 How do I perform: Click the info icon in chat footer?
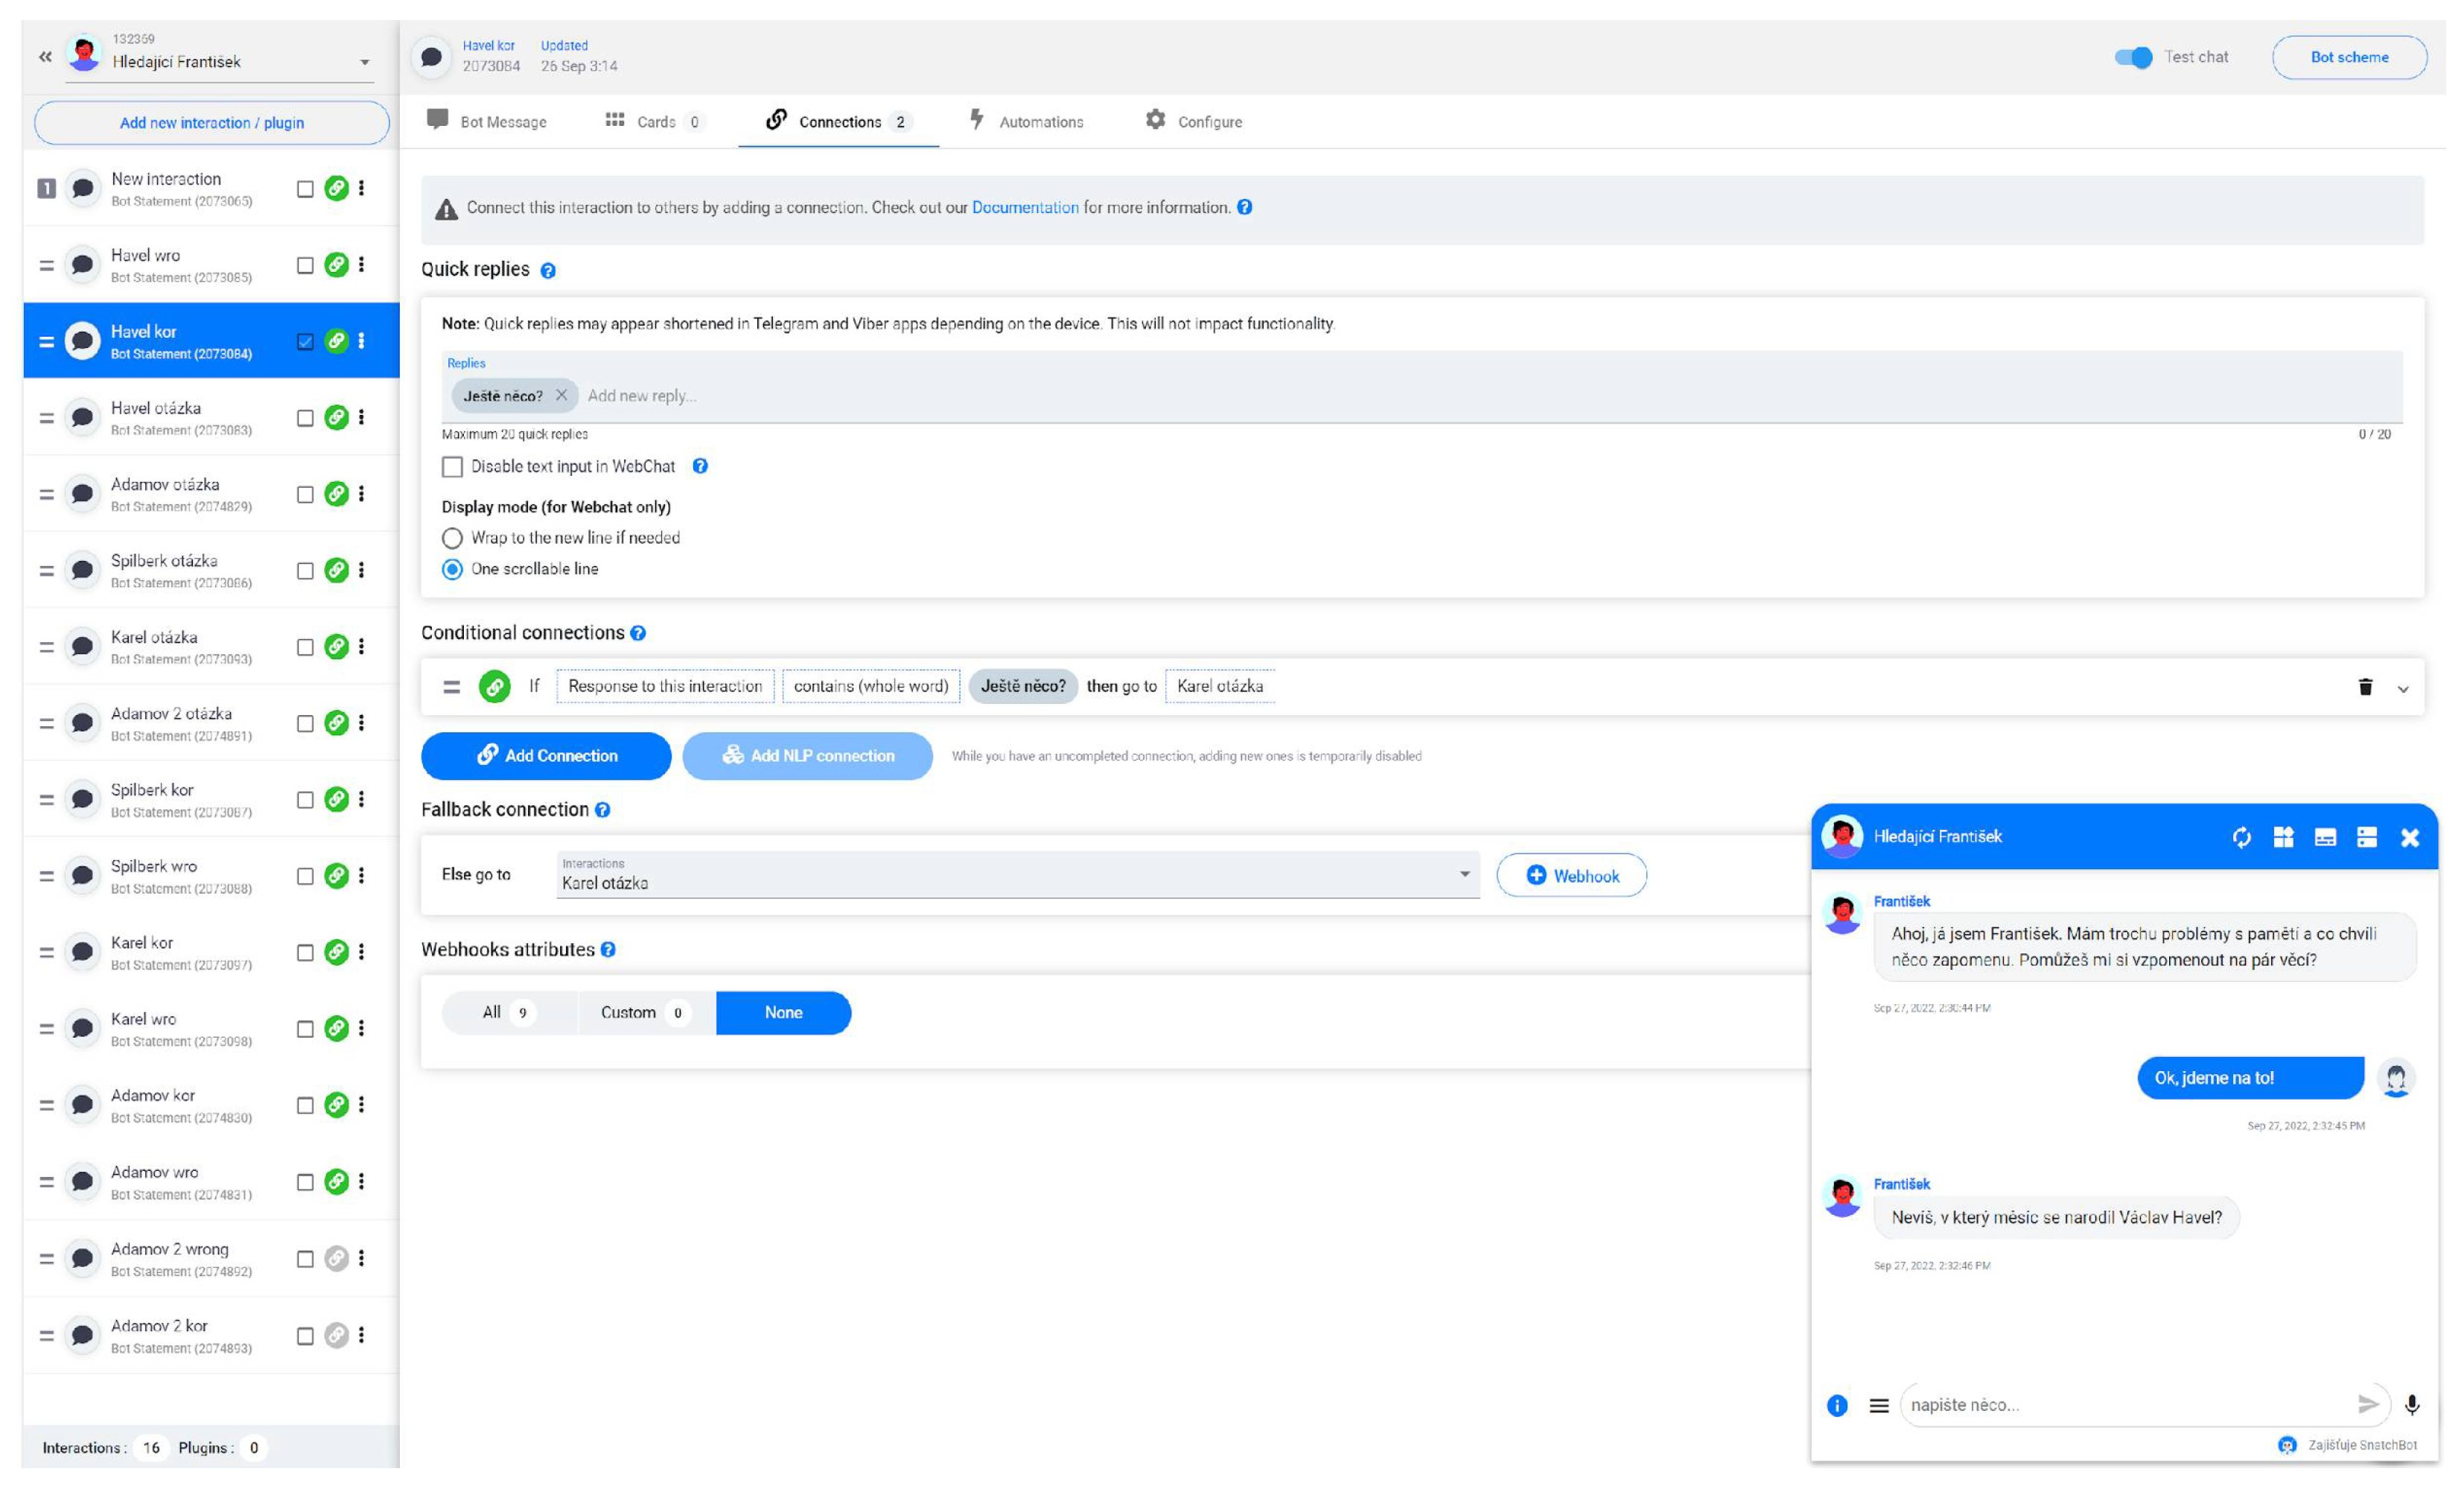(1837, 1405)
